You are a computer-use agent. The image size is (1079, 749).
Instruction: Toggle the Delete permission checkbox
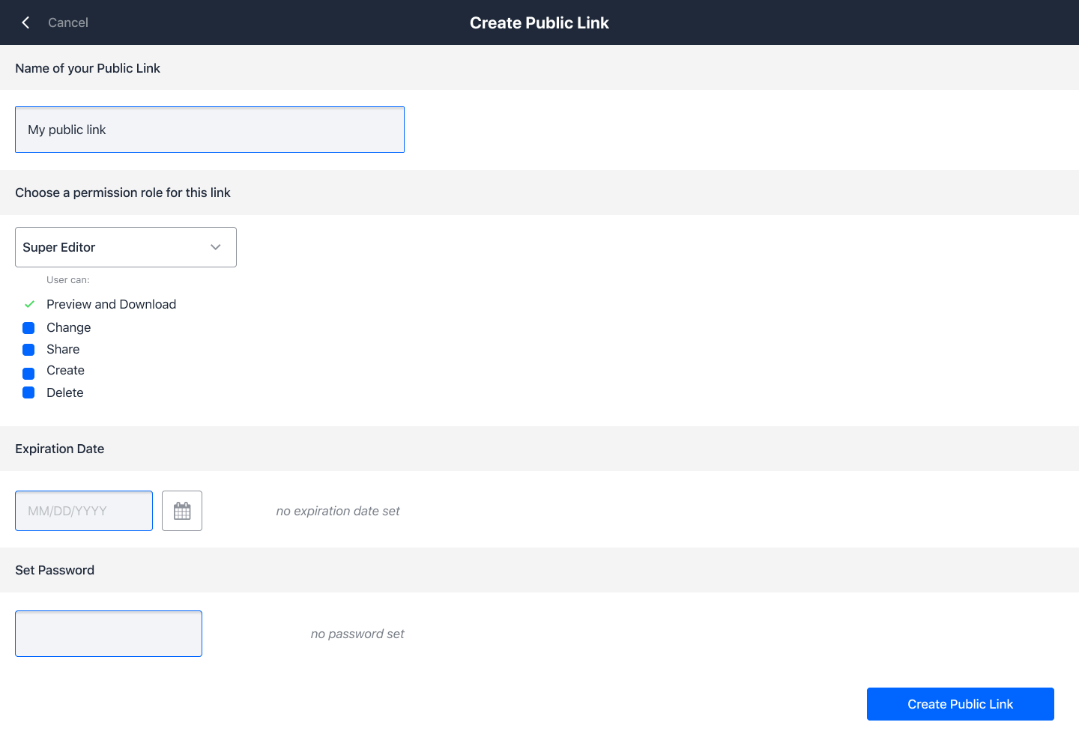28,392
